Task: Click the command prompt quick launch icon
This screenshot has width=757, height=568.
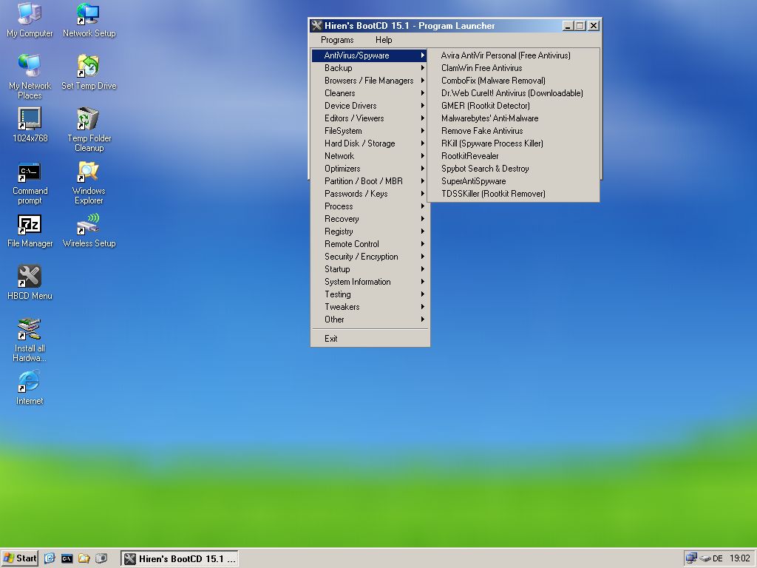Action: pyautogui.click(x=67, y=558)
